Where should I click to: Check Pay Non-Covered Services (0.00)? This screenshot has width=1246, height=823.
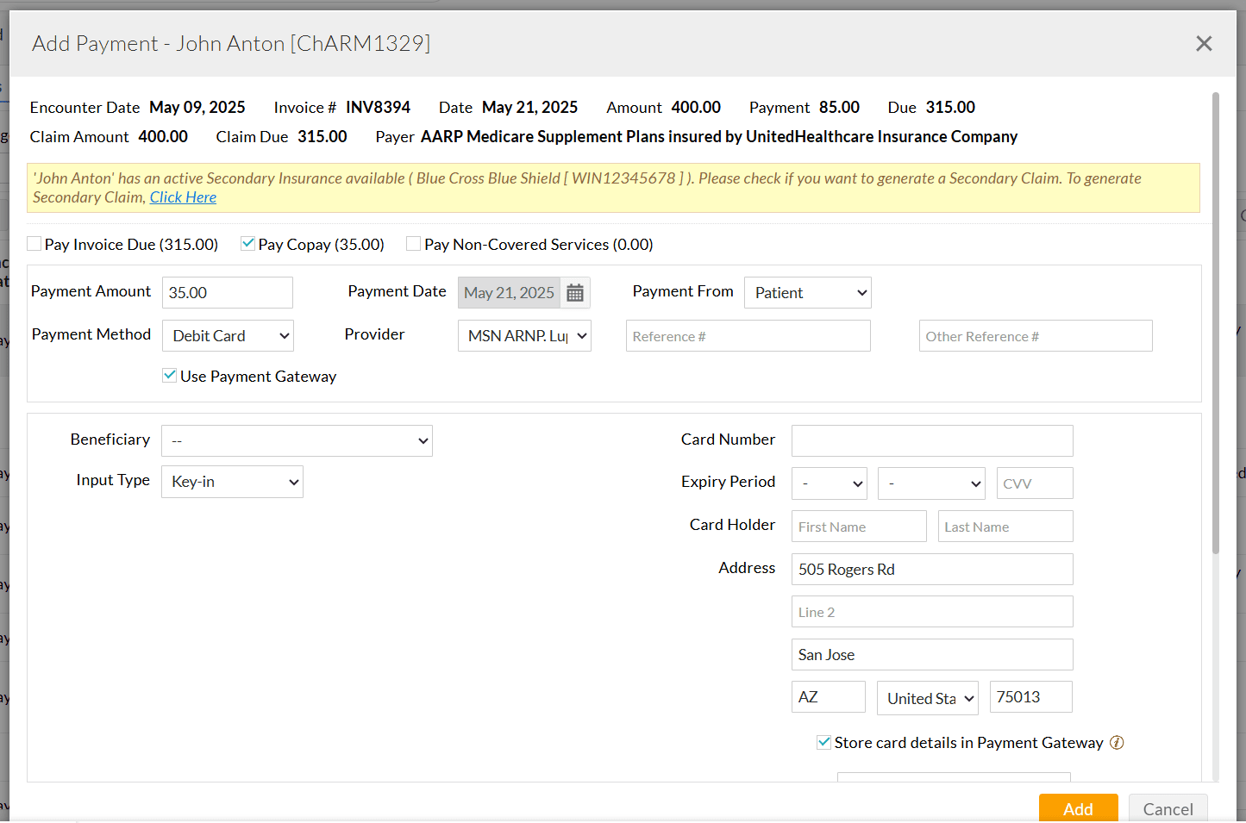click(413, 244)
